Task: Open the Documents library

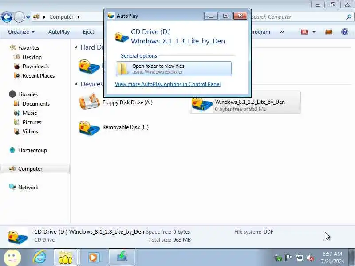Action: coord(36,103)
